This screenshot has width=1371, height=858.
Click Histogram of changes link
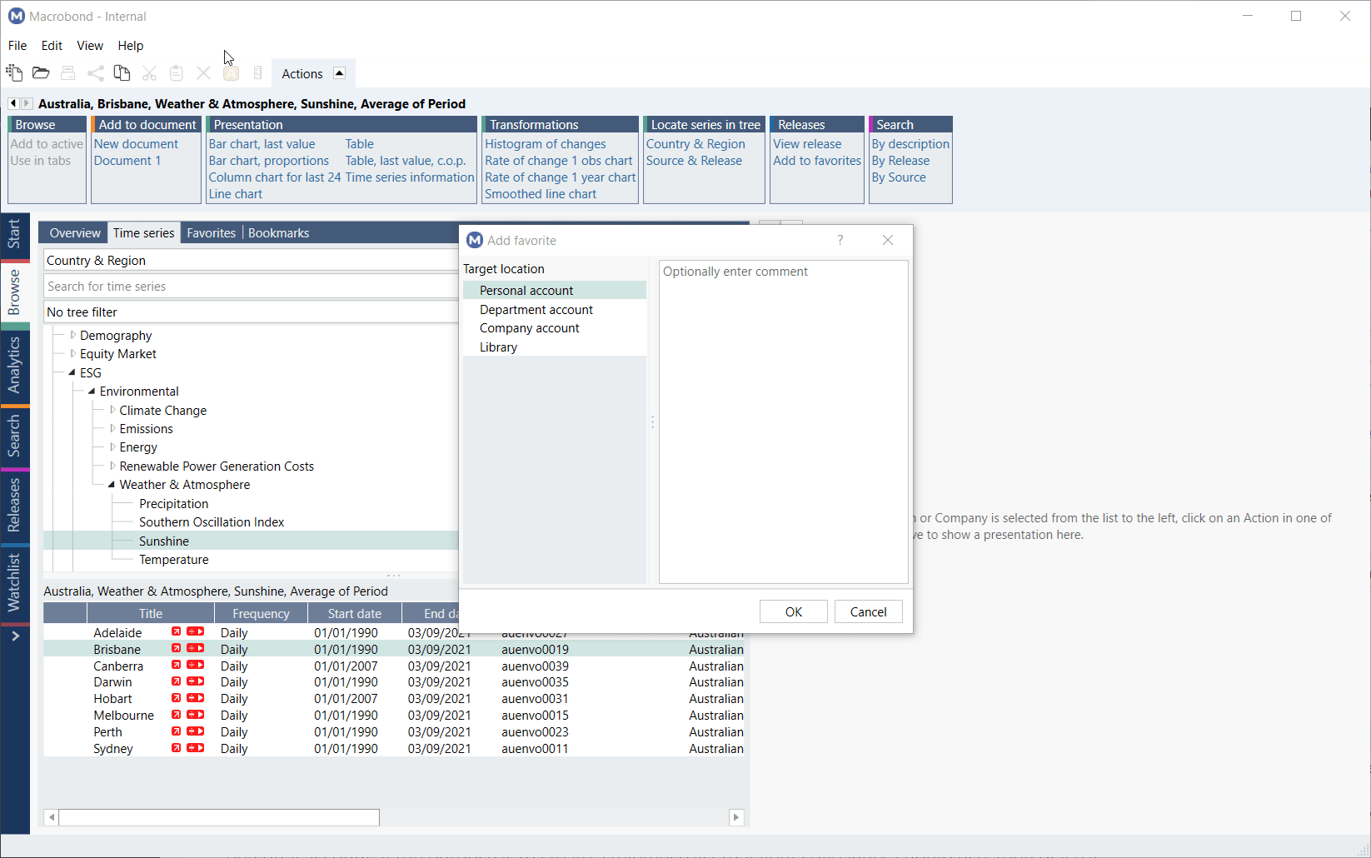(x=546, y=144)
